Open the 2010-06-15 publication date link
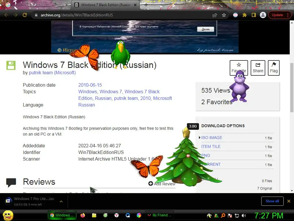 pos(90,85)
